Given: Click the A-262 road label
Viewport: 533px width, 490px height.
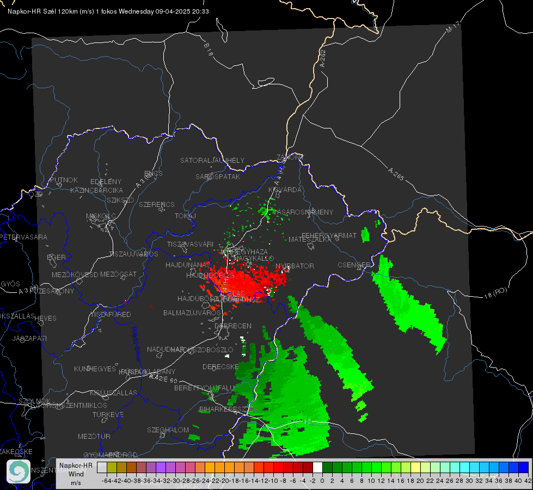Looking at the screenshot, I should 323,58.
